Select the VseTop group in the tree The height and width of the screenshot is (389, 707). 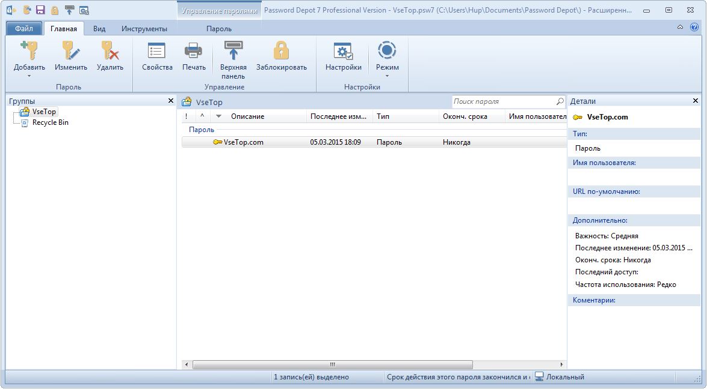(x=44, y=112)
